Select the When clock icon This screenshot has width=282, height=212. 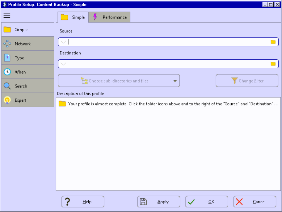(7, 72)
